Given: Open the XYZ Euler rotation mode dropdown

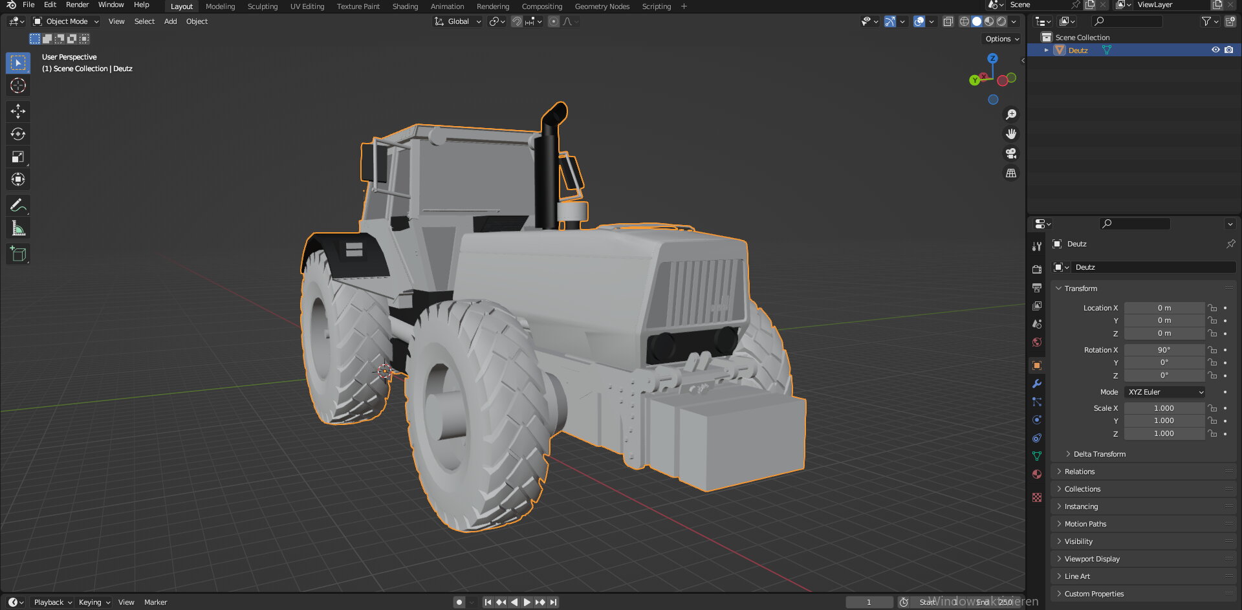Looking at the screenshot, I should pyautogui.click(x=1165, y=392).
